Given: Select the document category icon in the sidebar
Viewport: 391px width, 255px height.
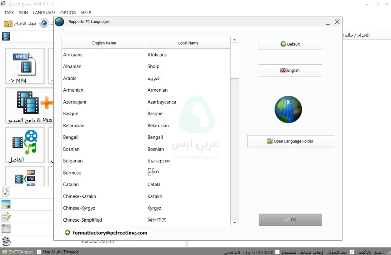Looking at the screenshot, I should click(6, 216).
